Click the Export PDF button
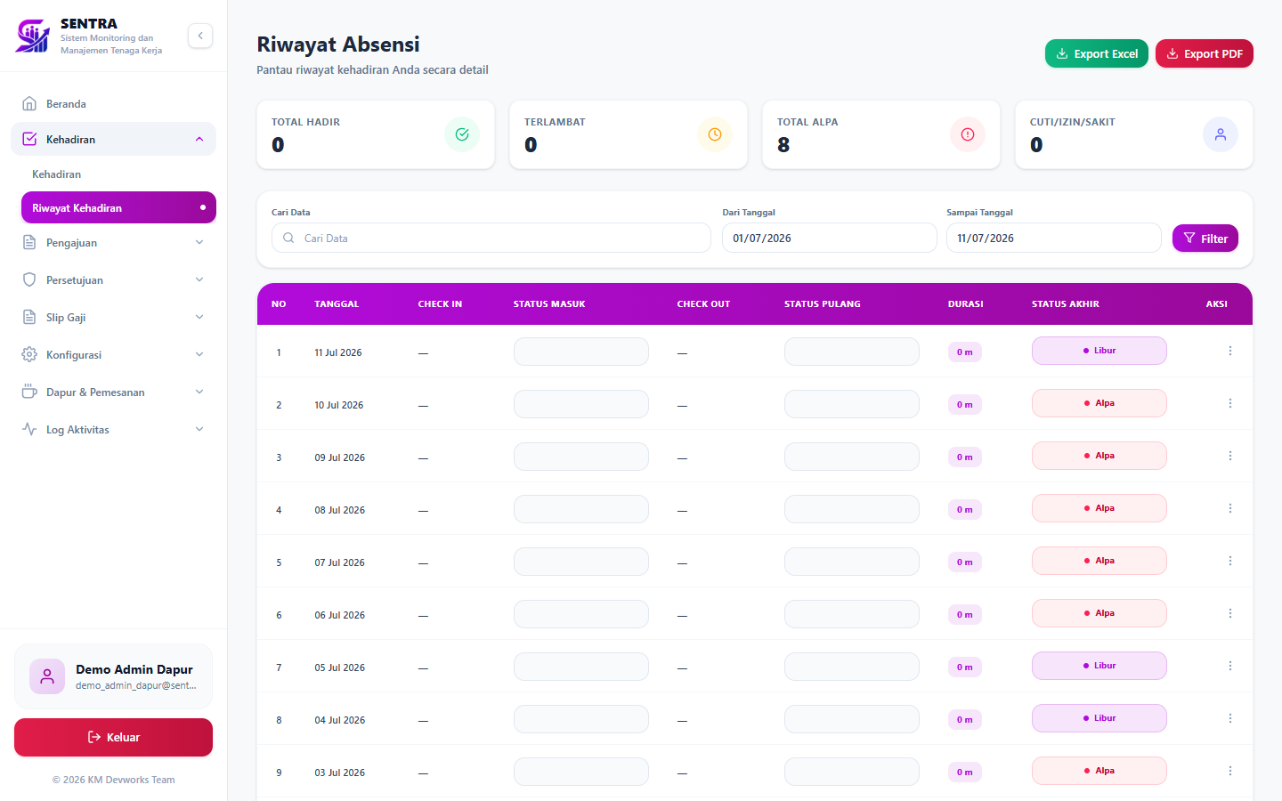 pos(1205,53)
